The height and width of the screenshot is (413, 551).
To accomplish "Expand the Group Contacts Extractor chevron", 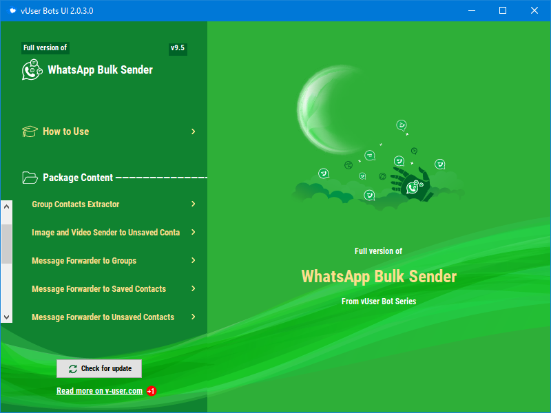I will (194, 204).
